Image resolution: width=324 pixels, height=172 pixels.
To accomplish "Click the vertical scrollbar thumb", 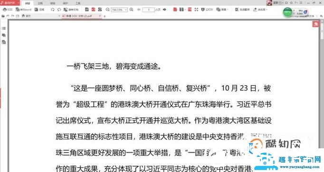I will (322, 31).
